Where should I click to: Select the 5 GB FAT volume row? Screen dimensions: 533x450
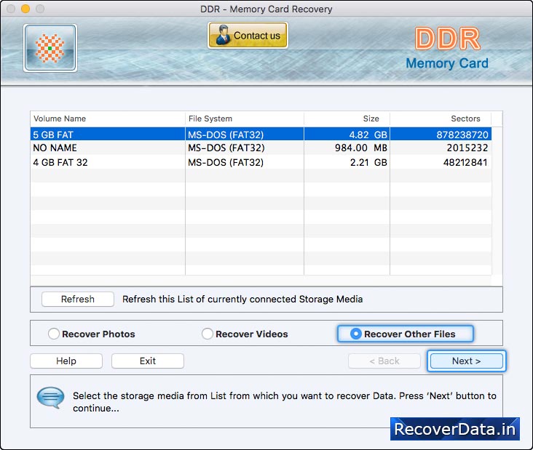[x=261, y=134]
